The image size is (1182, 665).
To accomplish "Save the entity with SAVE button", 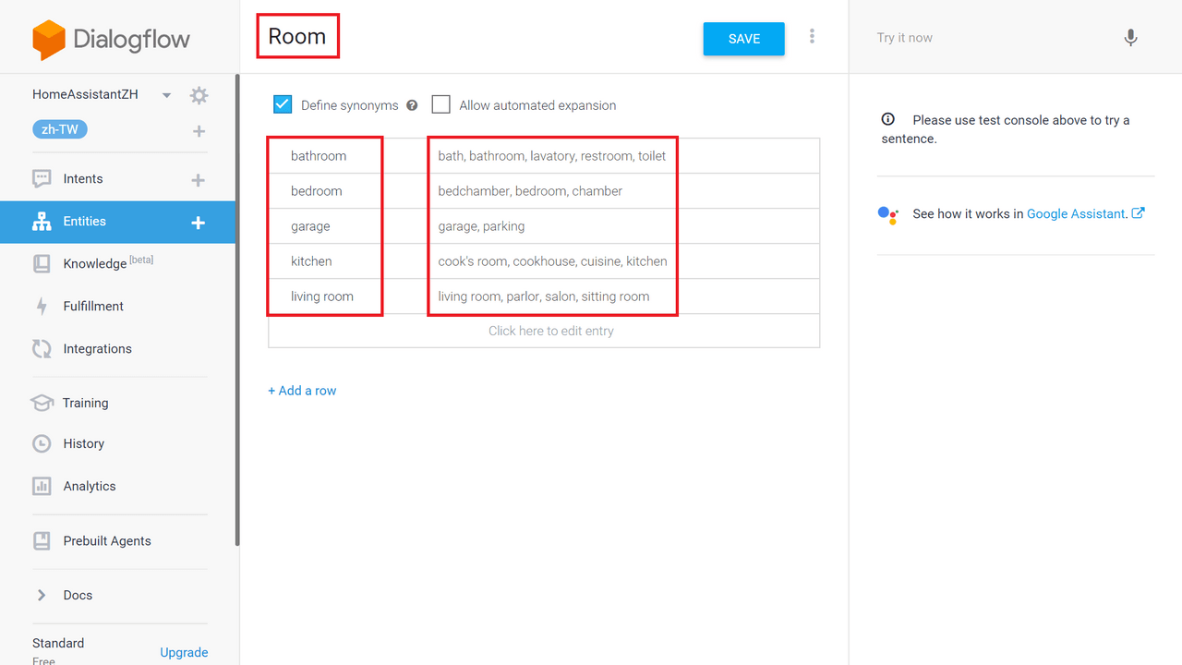I will [744, 39].
